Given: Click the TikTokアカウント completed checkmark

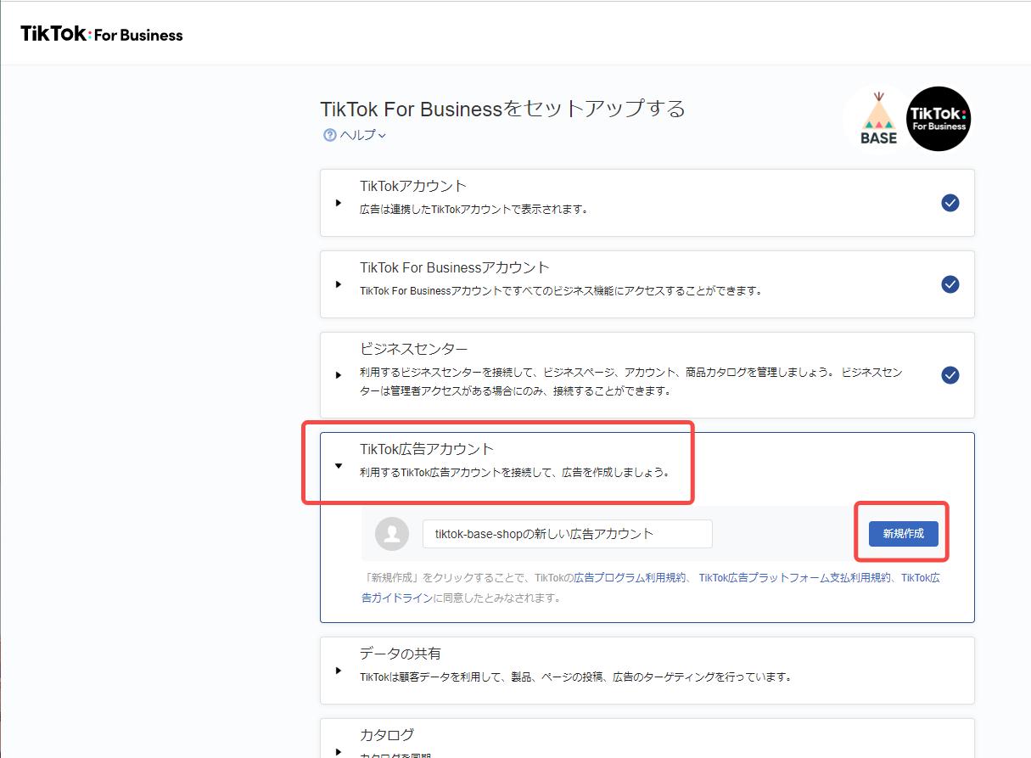Looking at the screenshot, I should click(950, 203).
